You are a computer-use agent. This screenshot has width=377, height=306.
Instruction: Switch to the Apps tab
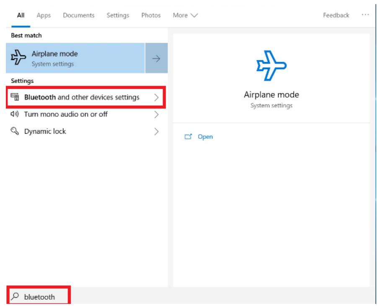44,15
